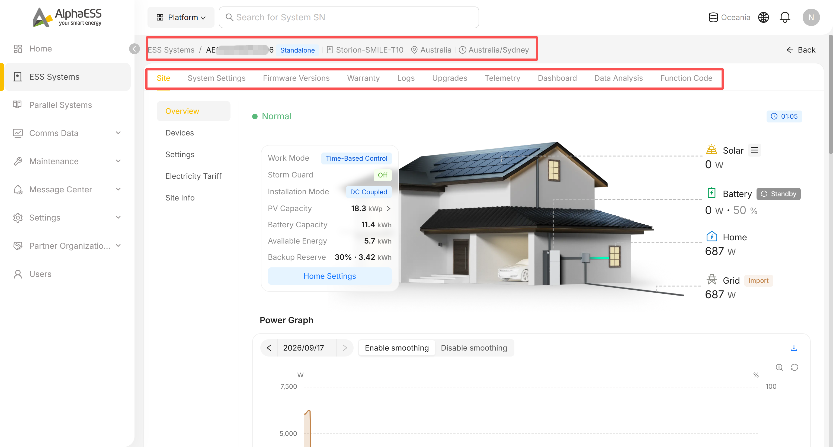Click the 2026/09/17 date field
Image resolution: width=833 pixels, height=447 pixels.
tap(307, 348)
